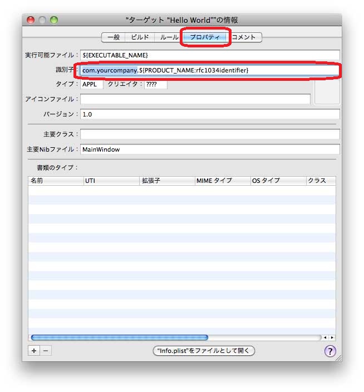Image resolution: width=364 pixels, height=392 pixels.
Task: Select the プロパティ tab
Action: 205,37
